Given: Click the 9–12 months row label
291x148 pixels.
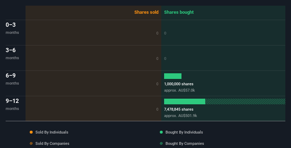Looking at the screenshot, I should 12,104.
